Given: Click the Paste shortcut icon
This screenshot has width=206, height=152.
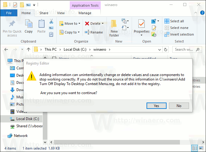Looking at the screenshot, I should (51, 34).
